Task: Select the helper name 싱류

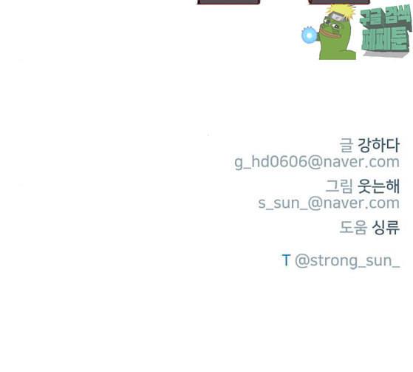Action: (x=386, y=227)
